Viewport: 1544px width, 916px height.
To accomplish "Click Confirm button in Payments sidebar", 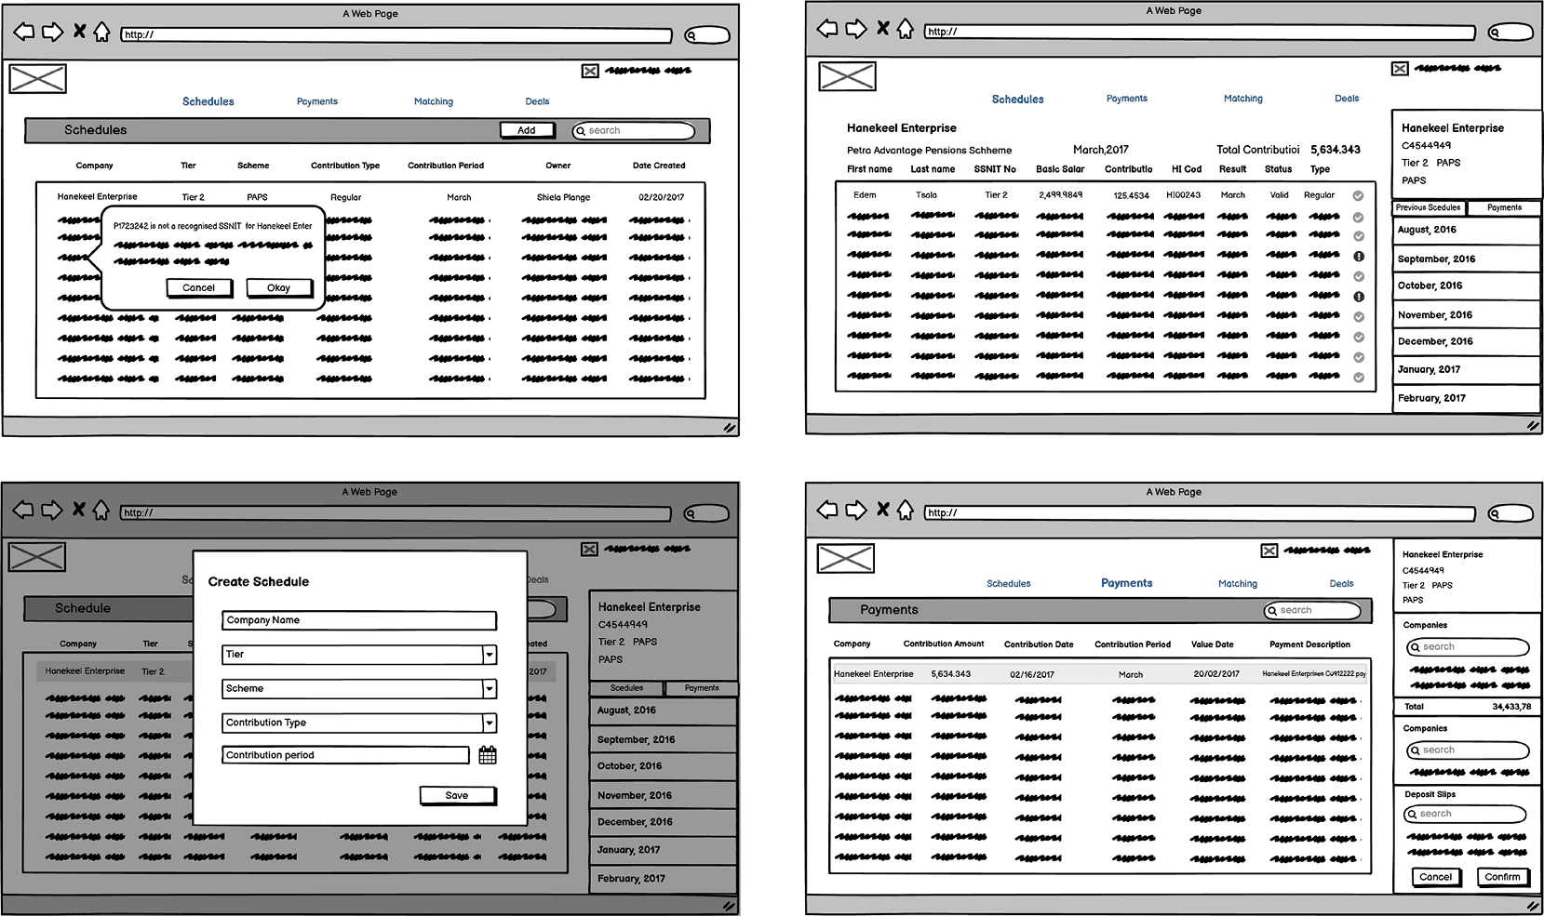I will tap(1502, 877).
